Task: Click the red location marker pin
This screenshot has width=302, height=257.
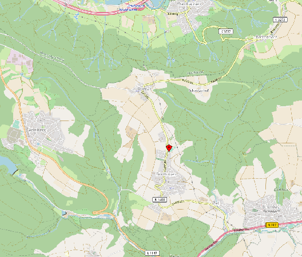Action: 169,148
